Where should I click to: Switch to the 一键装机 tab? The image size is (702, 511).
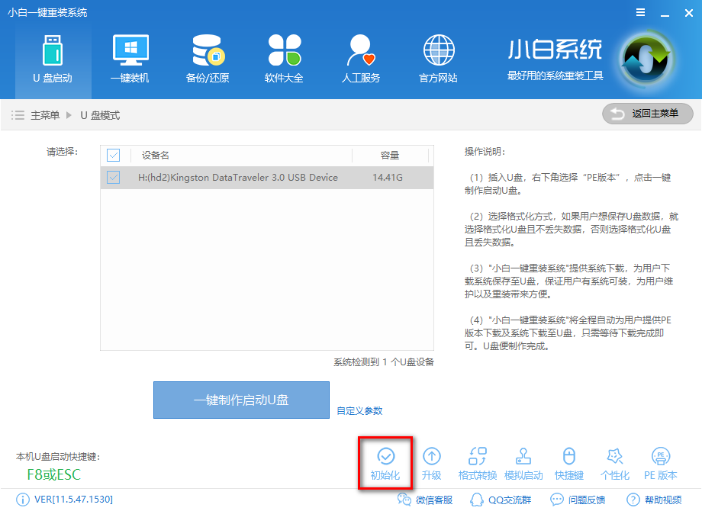coord(130,57)
